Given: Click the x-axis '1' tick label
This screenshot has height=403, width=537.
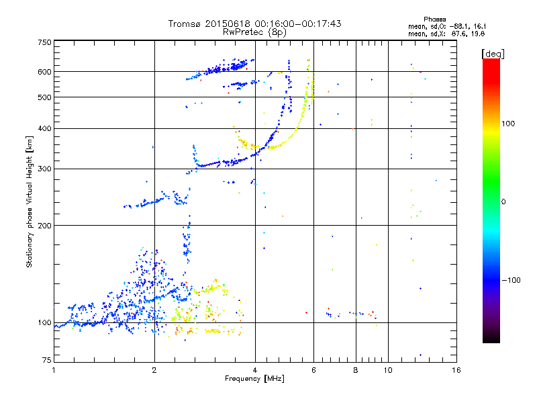Looking at the screenshot, I should pos(54,370).
